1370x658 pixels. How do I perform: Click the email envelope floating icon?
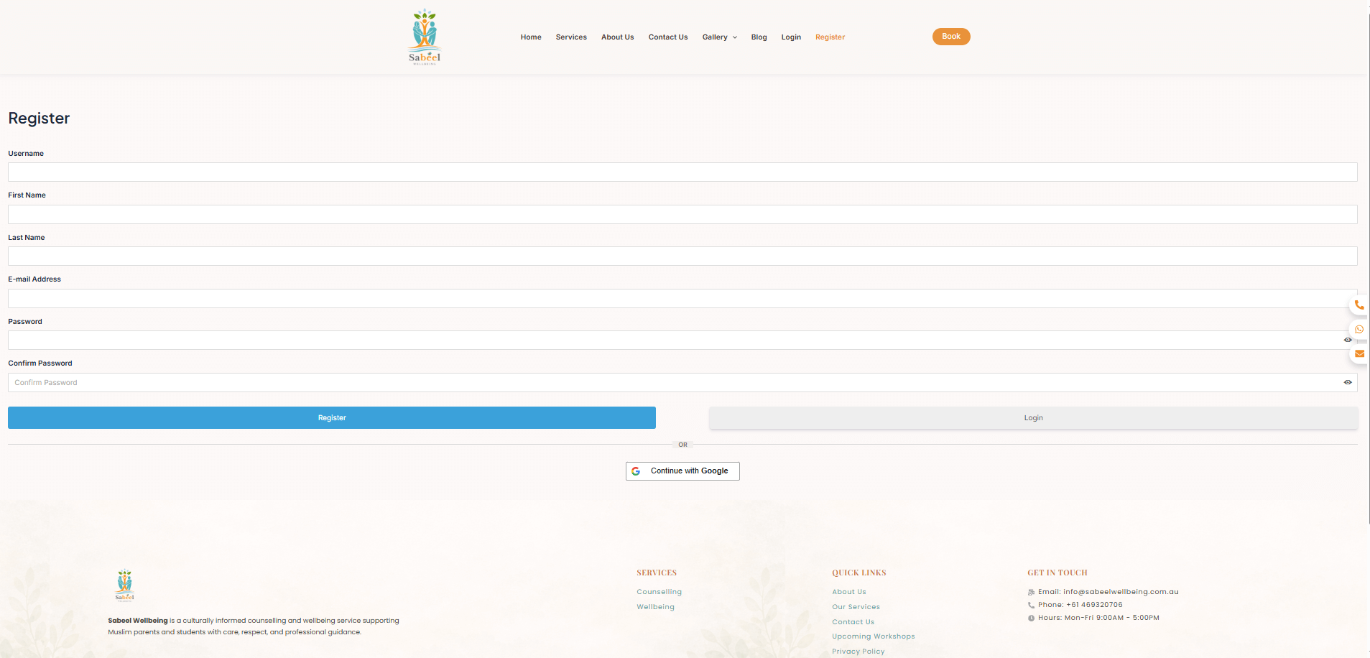pos(1359,353)
